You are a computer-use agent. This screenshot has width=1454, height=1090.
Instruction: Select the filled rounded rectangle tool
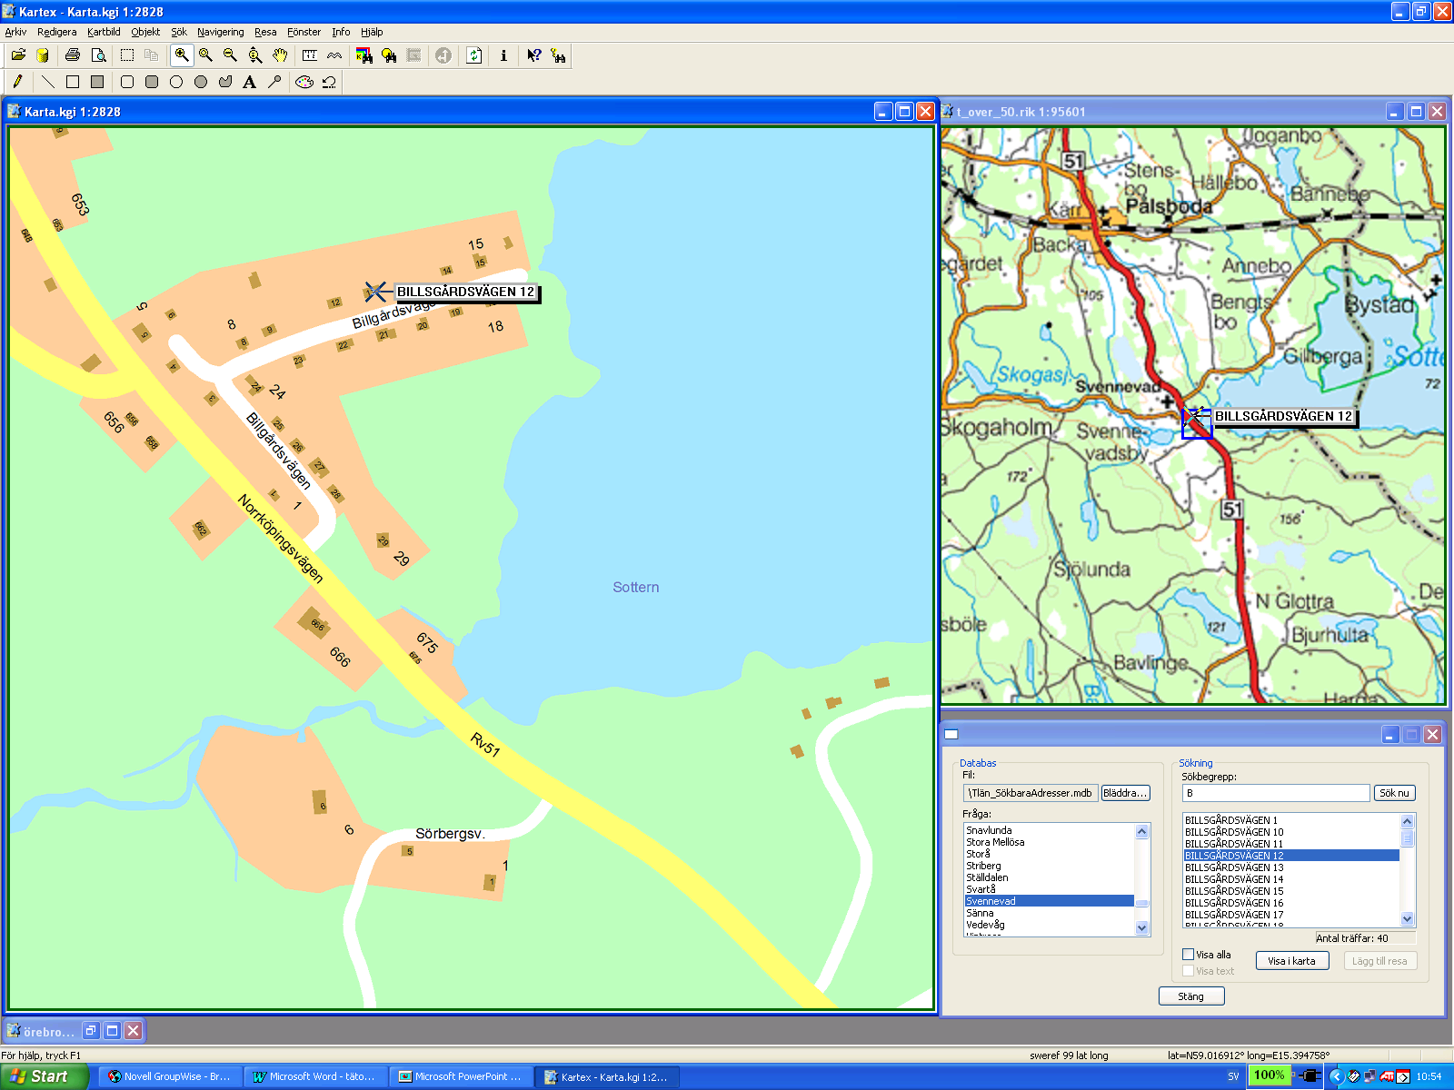pos(152,82)
